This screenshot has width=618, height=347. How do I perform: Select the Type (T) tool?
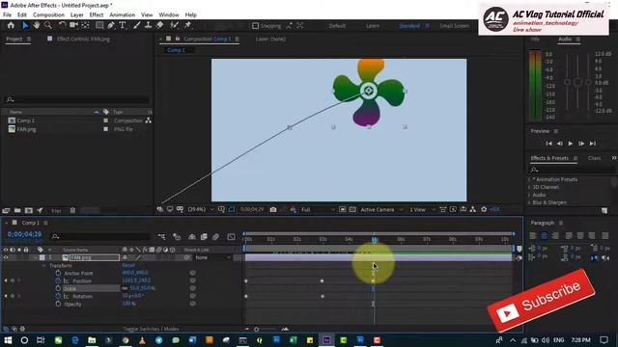pos(123,25)
